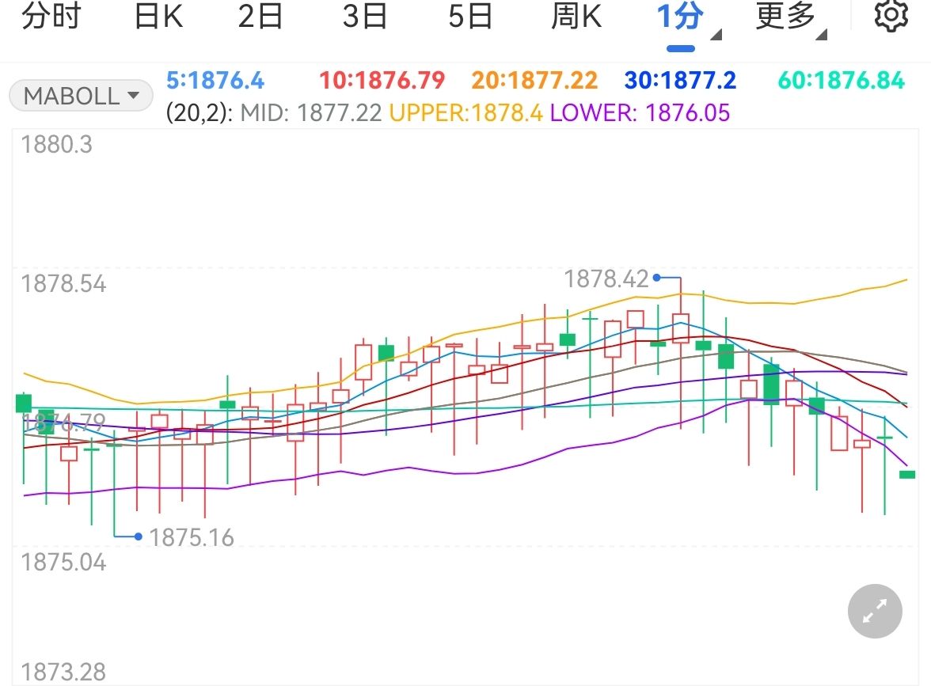Select the 2日 tab
931x686 pixels.
click(260, 16)
